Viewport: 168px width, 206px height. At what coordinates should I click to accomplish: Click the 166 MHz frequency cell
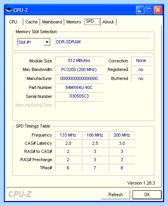pos(95,135)
